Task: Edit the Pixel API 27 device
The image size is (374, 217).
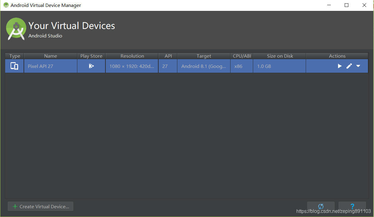Action: [x=349, y=66]
